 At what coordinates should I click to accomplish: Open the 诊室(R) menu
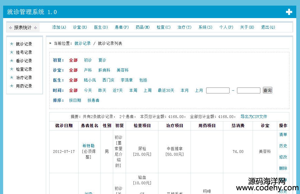[80, 27]
